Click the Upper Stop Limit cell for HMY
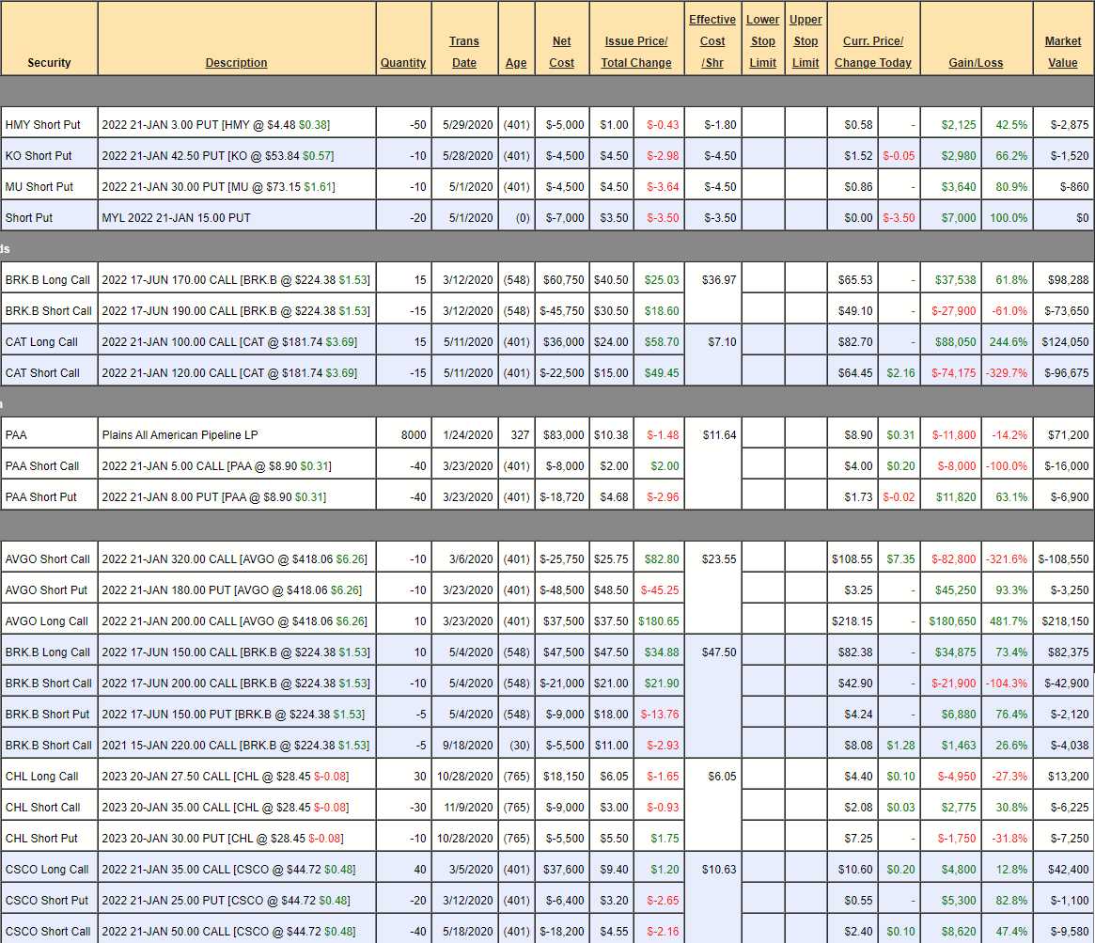The height and width of the screenshot is (943, 1095). click(806, 125)
